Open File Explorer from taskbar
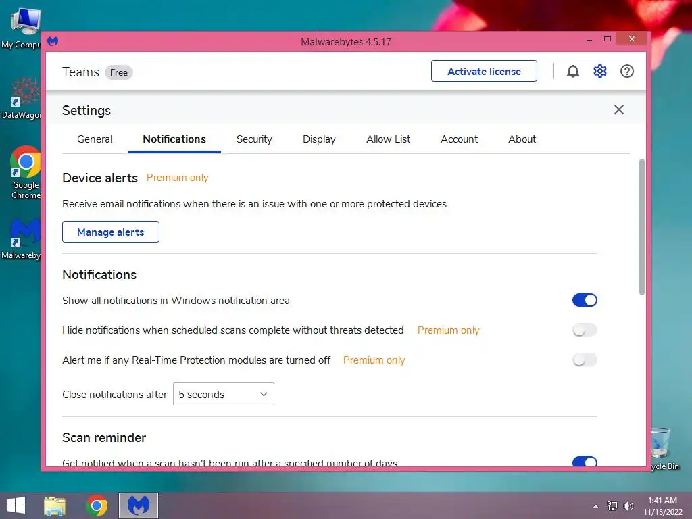Image resolution: width=692 pixels, height=519 pixels. pos(54,505)
